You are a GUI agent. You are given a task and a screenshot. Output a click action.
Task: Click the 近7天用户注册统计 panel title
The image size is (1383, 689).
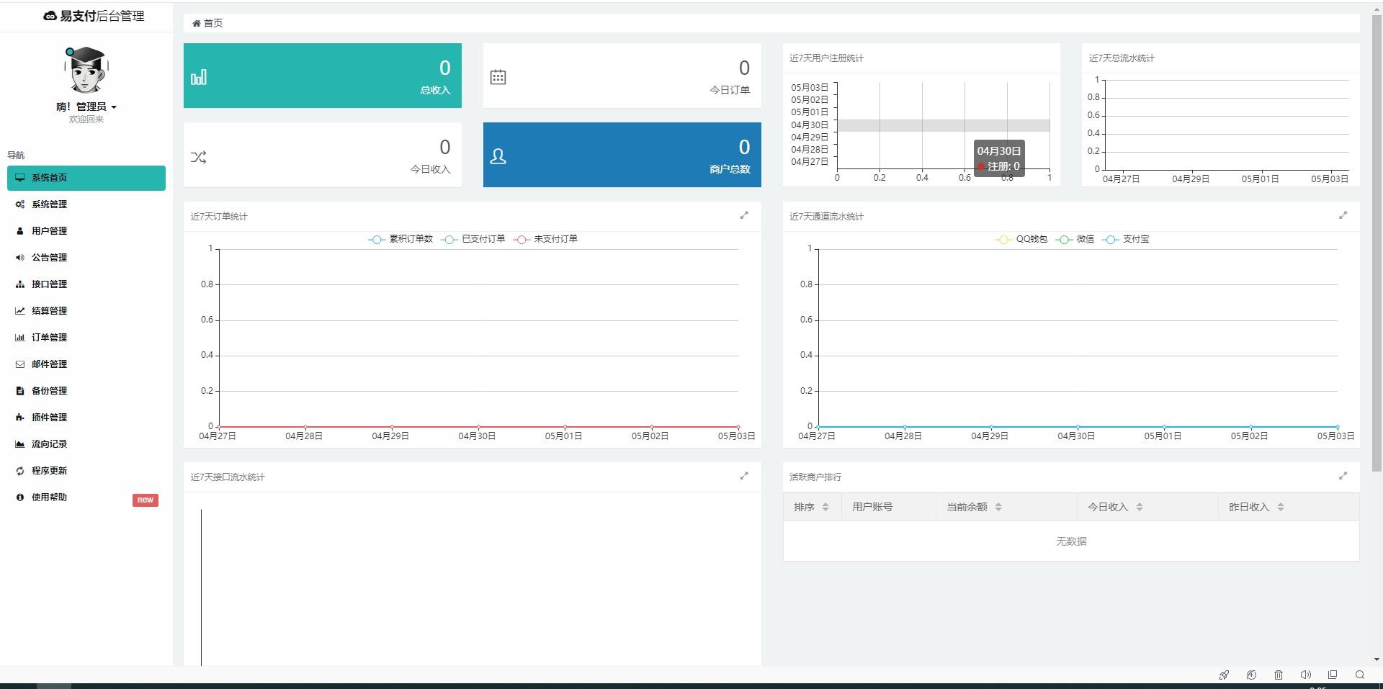click(826, 58)
